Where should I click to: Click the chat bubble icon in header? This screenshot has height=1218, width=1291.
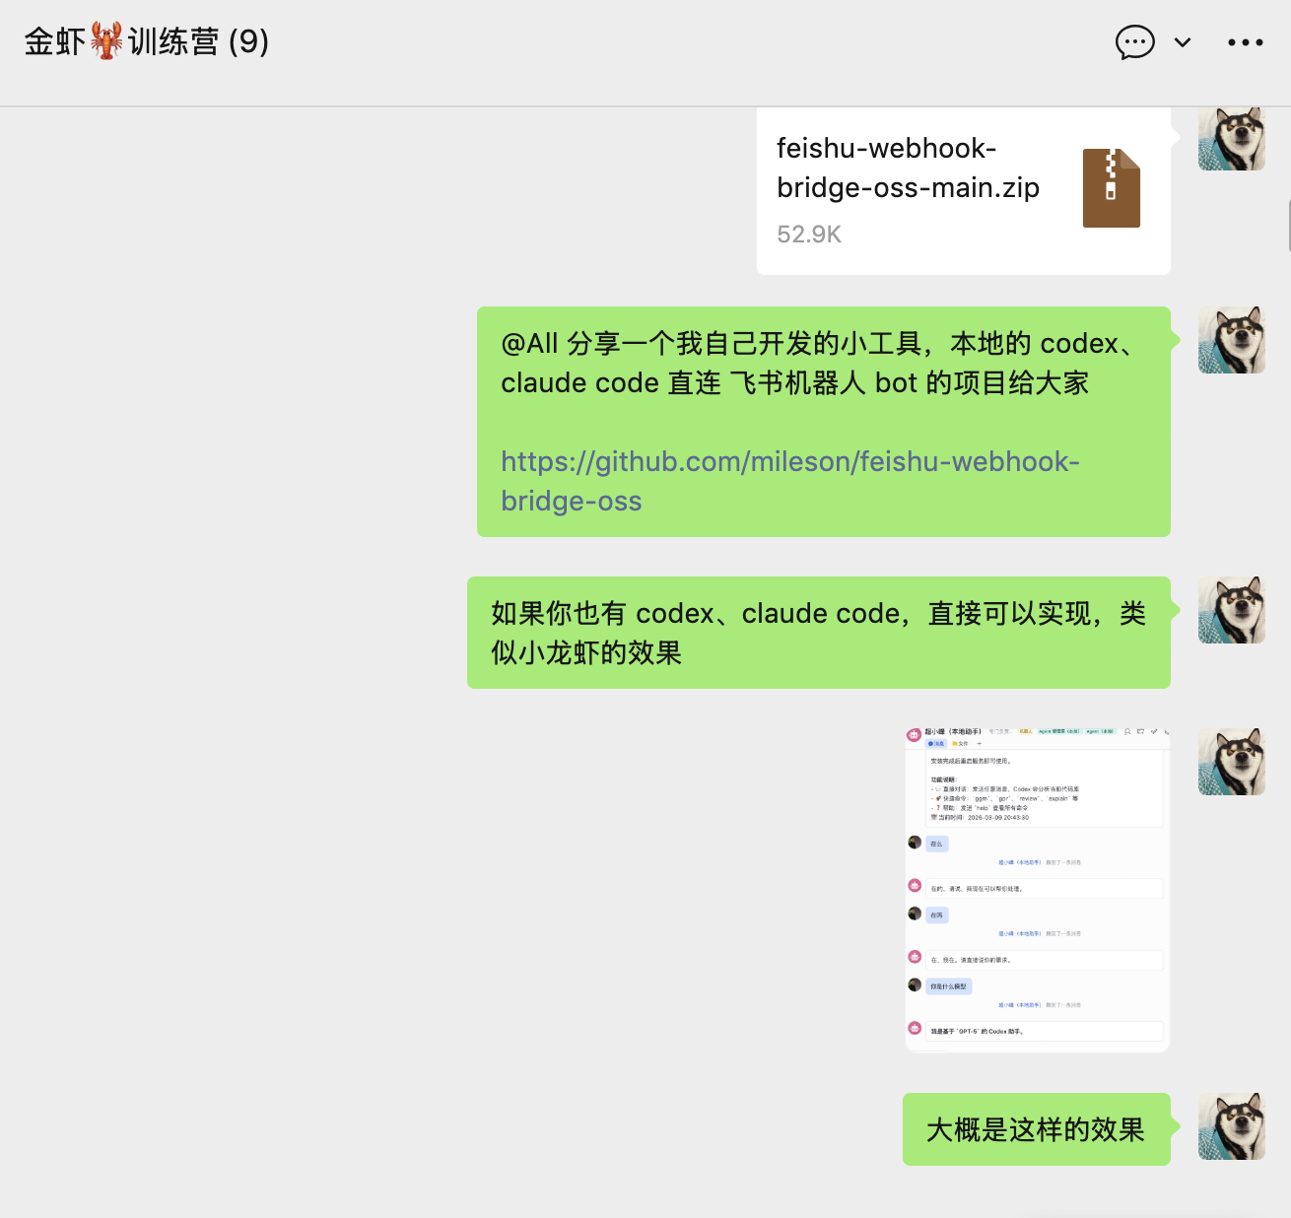1134,42
